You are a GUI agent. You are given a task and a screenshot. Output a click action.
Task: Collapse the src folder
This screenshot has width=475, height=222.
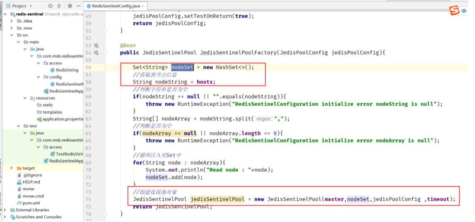coord(12,35)
